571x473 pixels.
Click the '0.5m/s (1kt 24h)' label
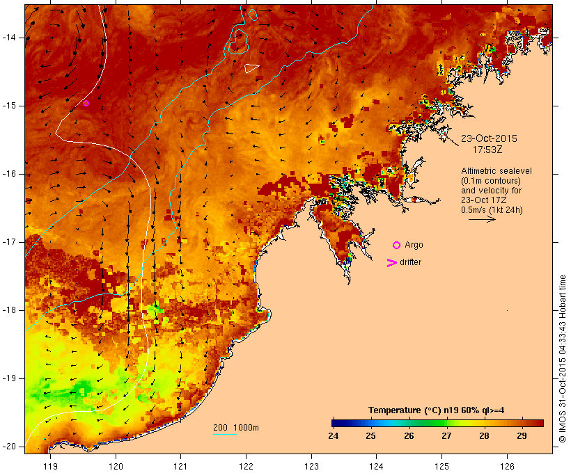point(492,210)
